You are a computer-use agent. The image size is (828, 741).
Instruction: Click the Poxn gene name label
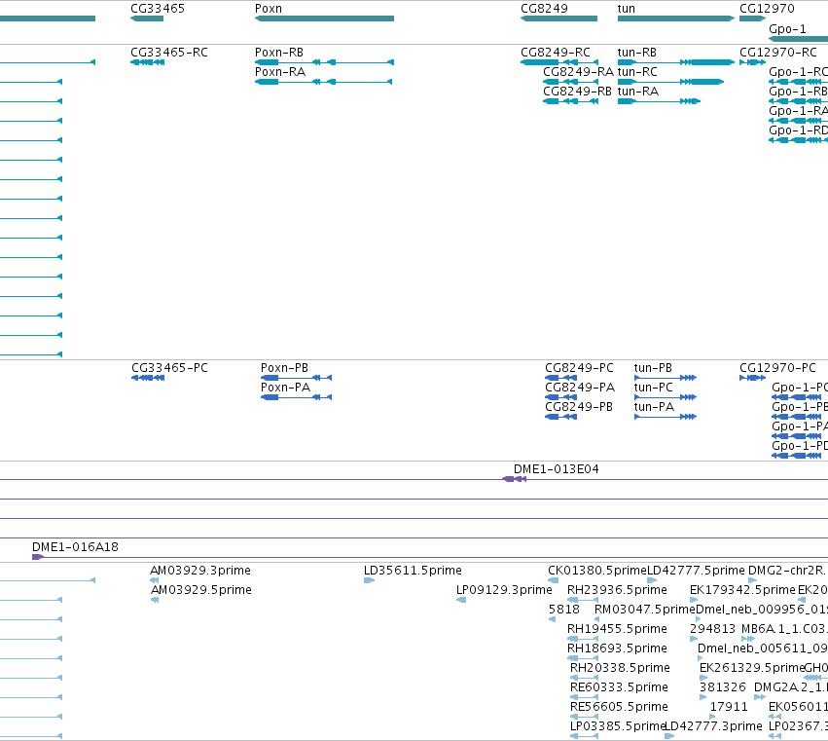(269, 9)
